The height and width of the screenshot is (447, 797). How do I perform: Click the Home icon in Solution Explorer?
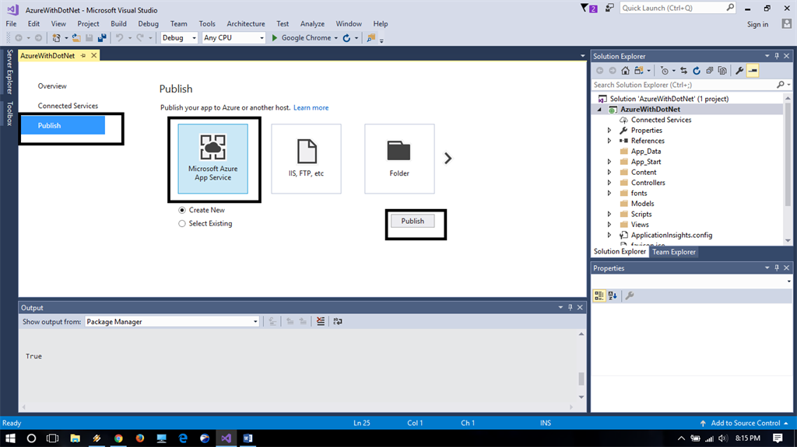pyautogui.click(x=626, y=71)
